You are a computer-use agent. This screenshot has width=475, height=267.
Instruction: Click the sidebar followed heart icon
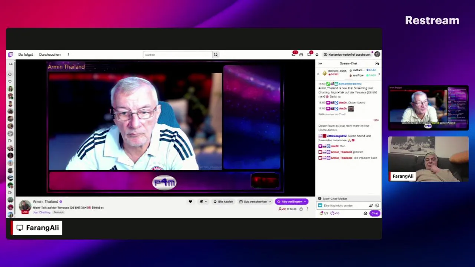click(10, 82)
